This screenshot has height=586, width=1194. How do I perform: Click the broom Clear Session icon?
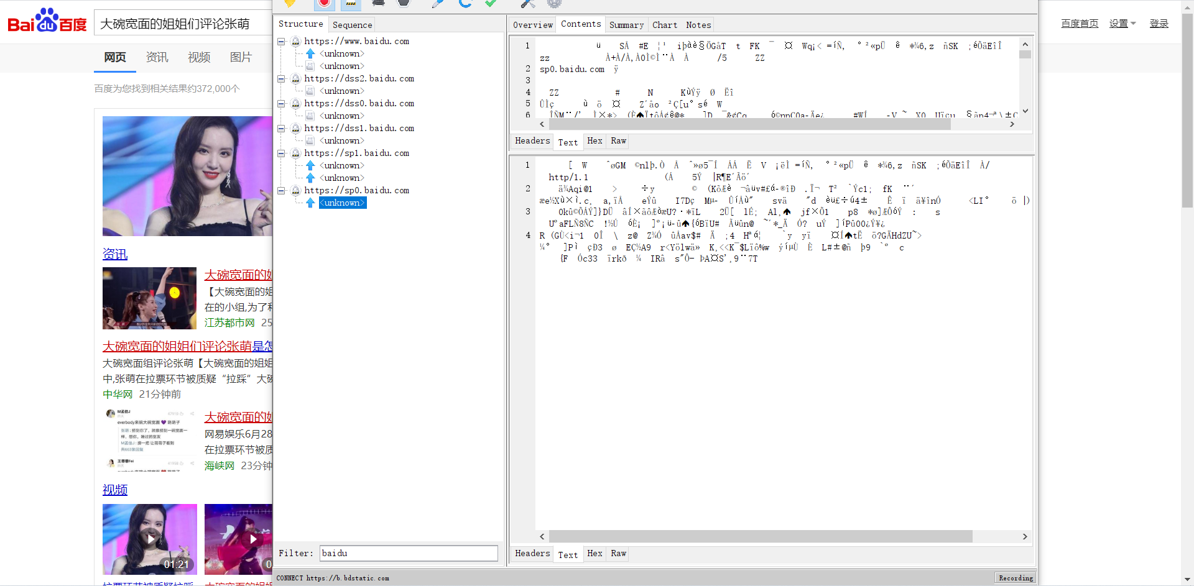tap(290, 3)
